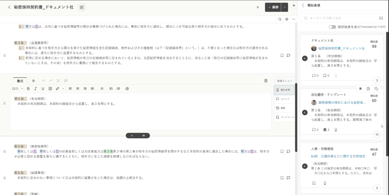Viewport: 389px width, 195px height.
Task: Open filter settings in similar clauses search
Action: pos(381,18)
